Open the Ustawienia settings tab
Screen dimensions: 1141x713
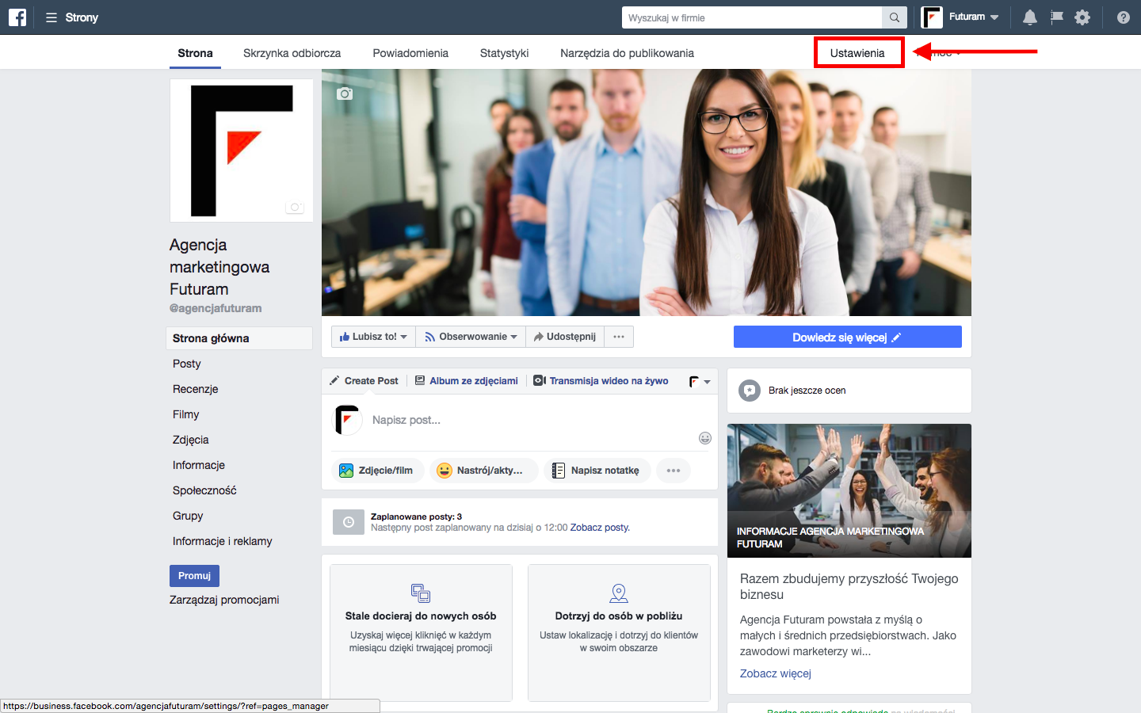pos(859,53)
